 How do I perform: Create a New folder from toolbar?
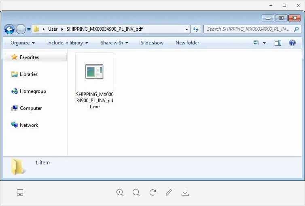coord(187,43)
